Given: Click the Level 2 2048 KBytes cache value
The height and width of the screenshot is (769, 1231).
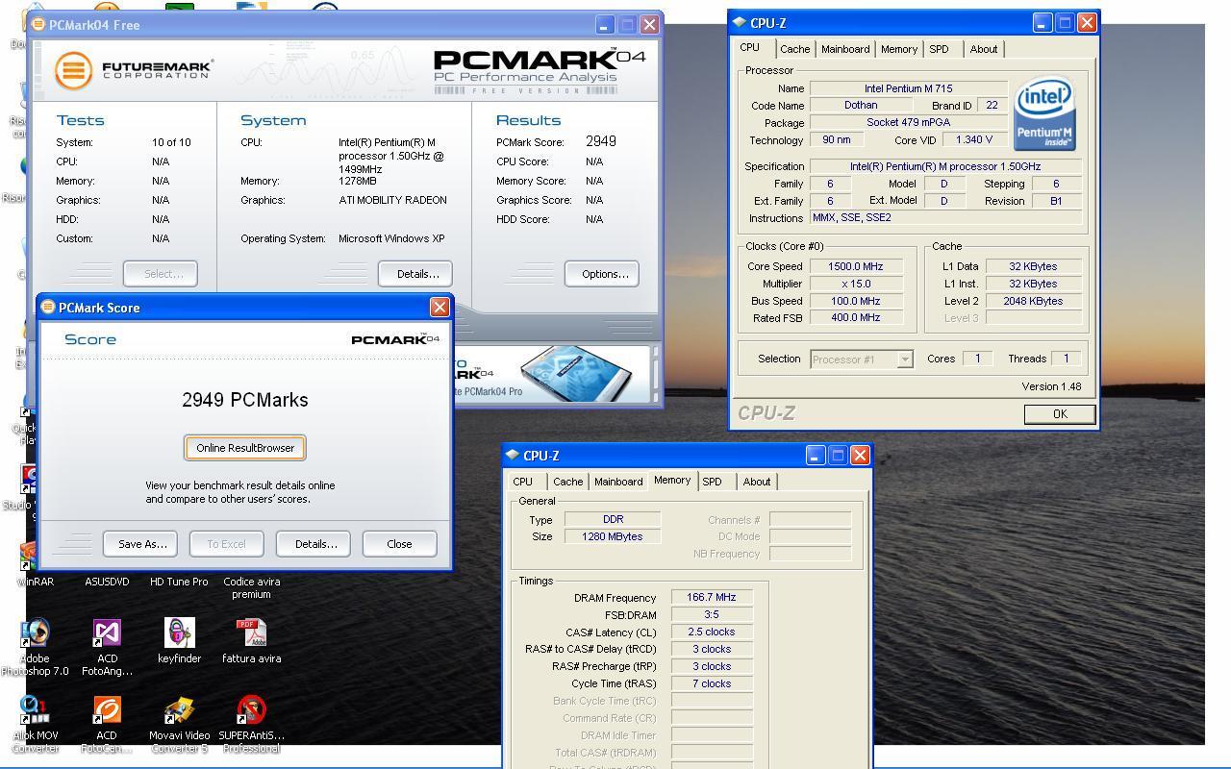Looking at the screenshot, I should 1034,301.
